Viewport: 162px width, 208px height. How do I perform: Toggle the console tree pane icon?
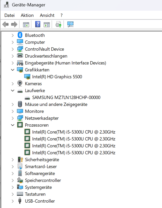tap(26, 25)
